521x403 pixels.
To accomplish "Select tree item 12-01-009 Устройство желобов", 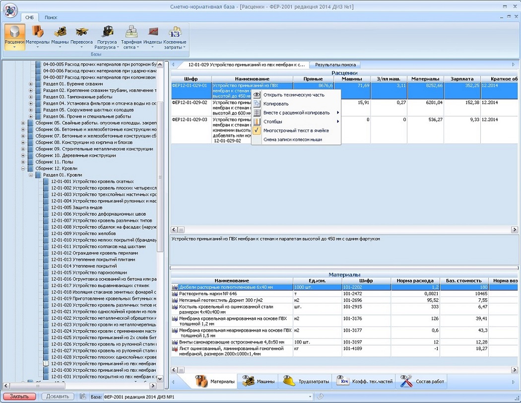I will click(x=83, y=233).
